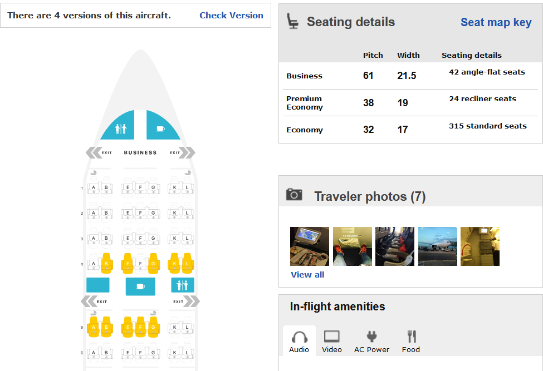
Task: Select the mid-cabin galley coffee cup icon
Action: coord(140,286)
